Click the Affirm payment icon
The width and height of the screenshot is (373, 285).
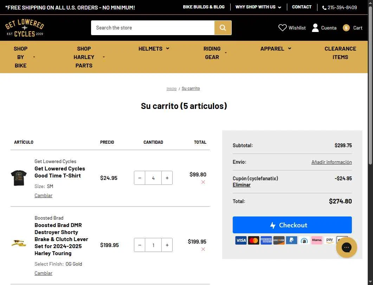[304, 240]
